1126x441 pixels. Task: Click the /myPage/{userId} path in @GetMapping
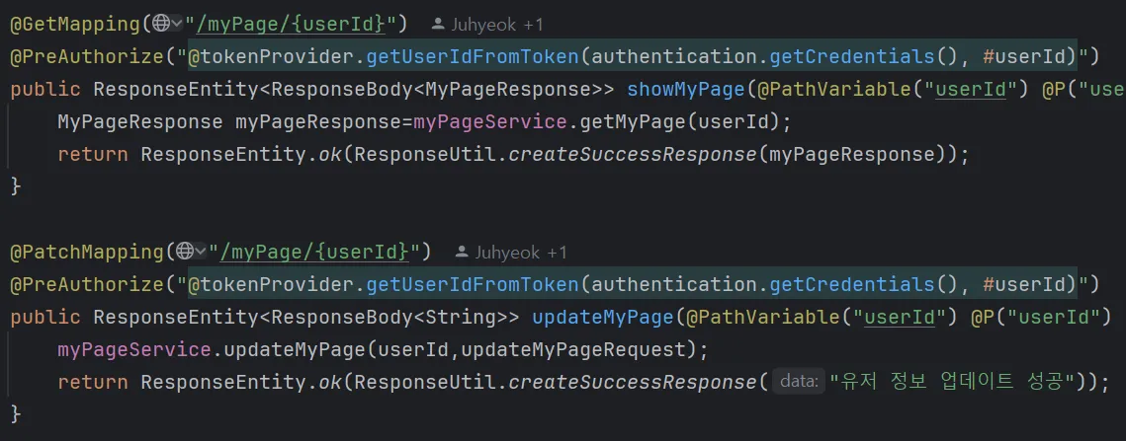pos(291,25)
